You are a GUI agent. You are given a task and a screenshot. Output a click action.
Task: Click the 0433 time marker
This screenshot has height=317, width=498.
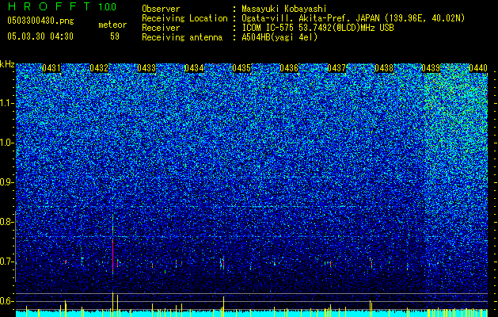(146, 68)
